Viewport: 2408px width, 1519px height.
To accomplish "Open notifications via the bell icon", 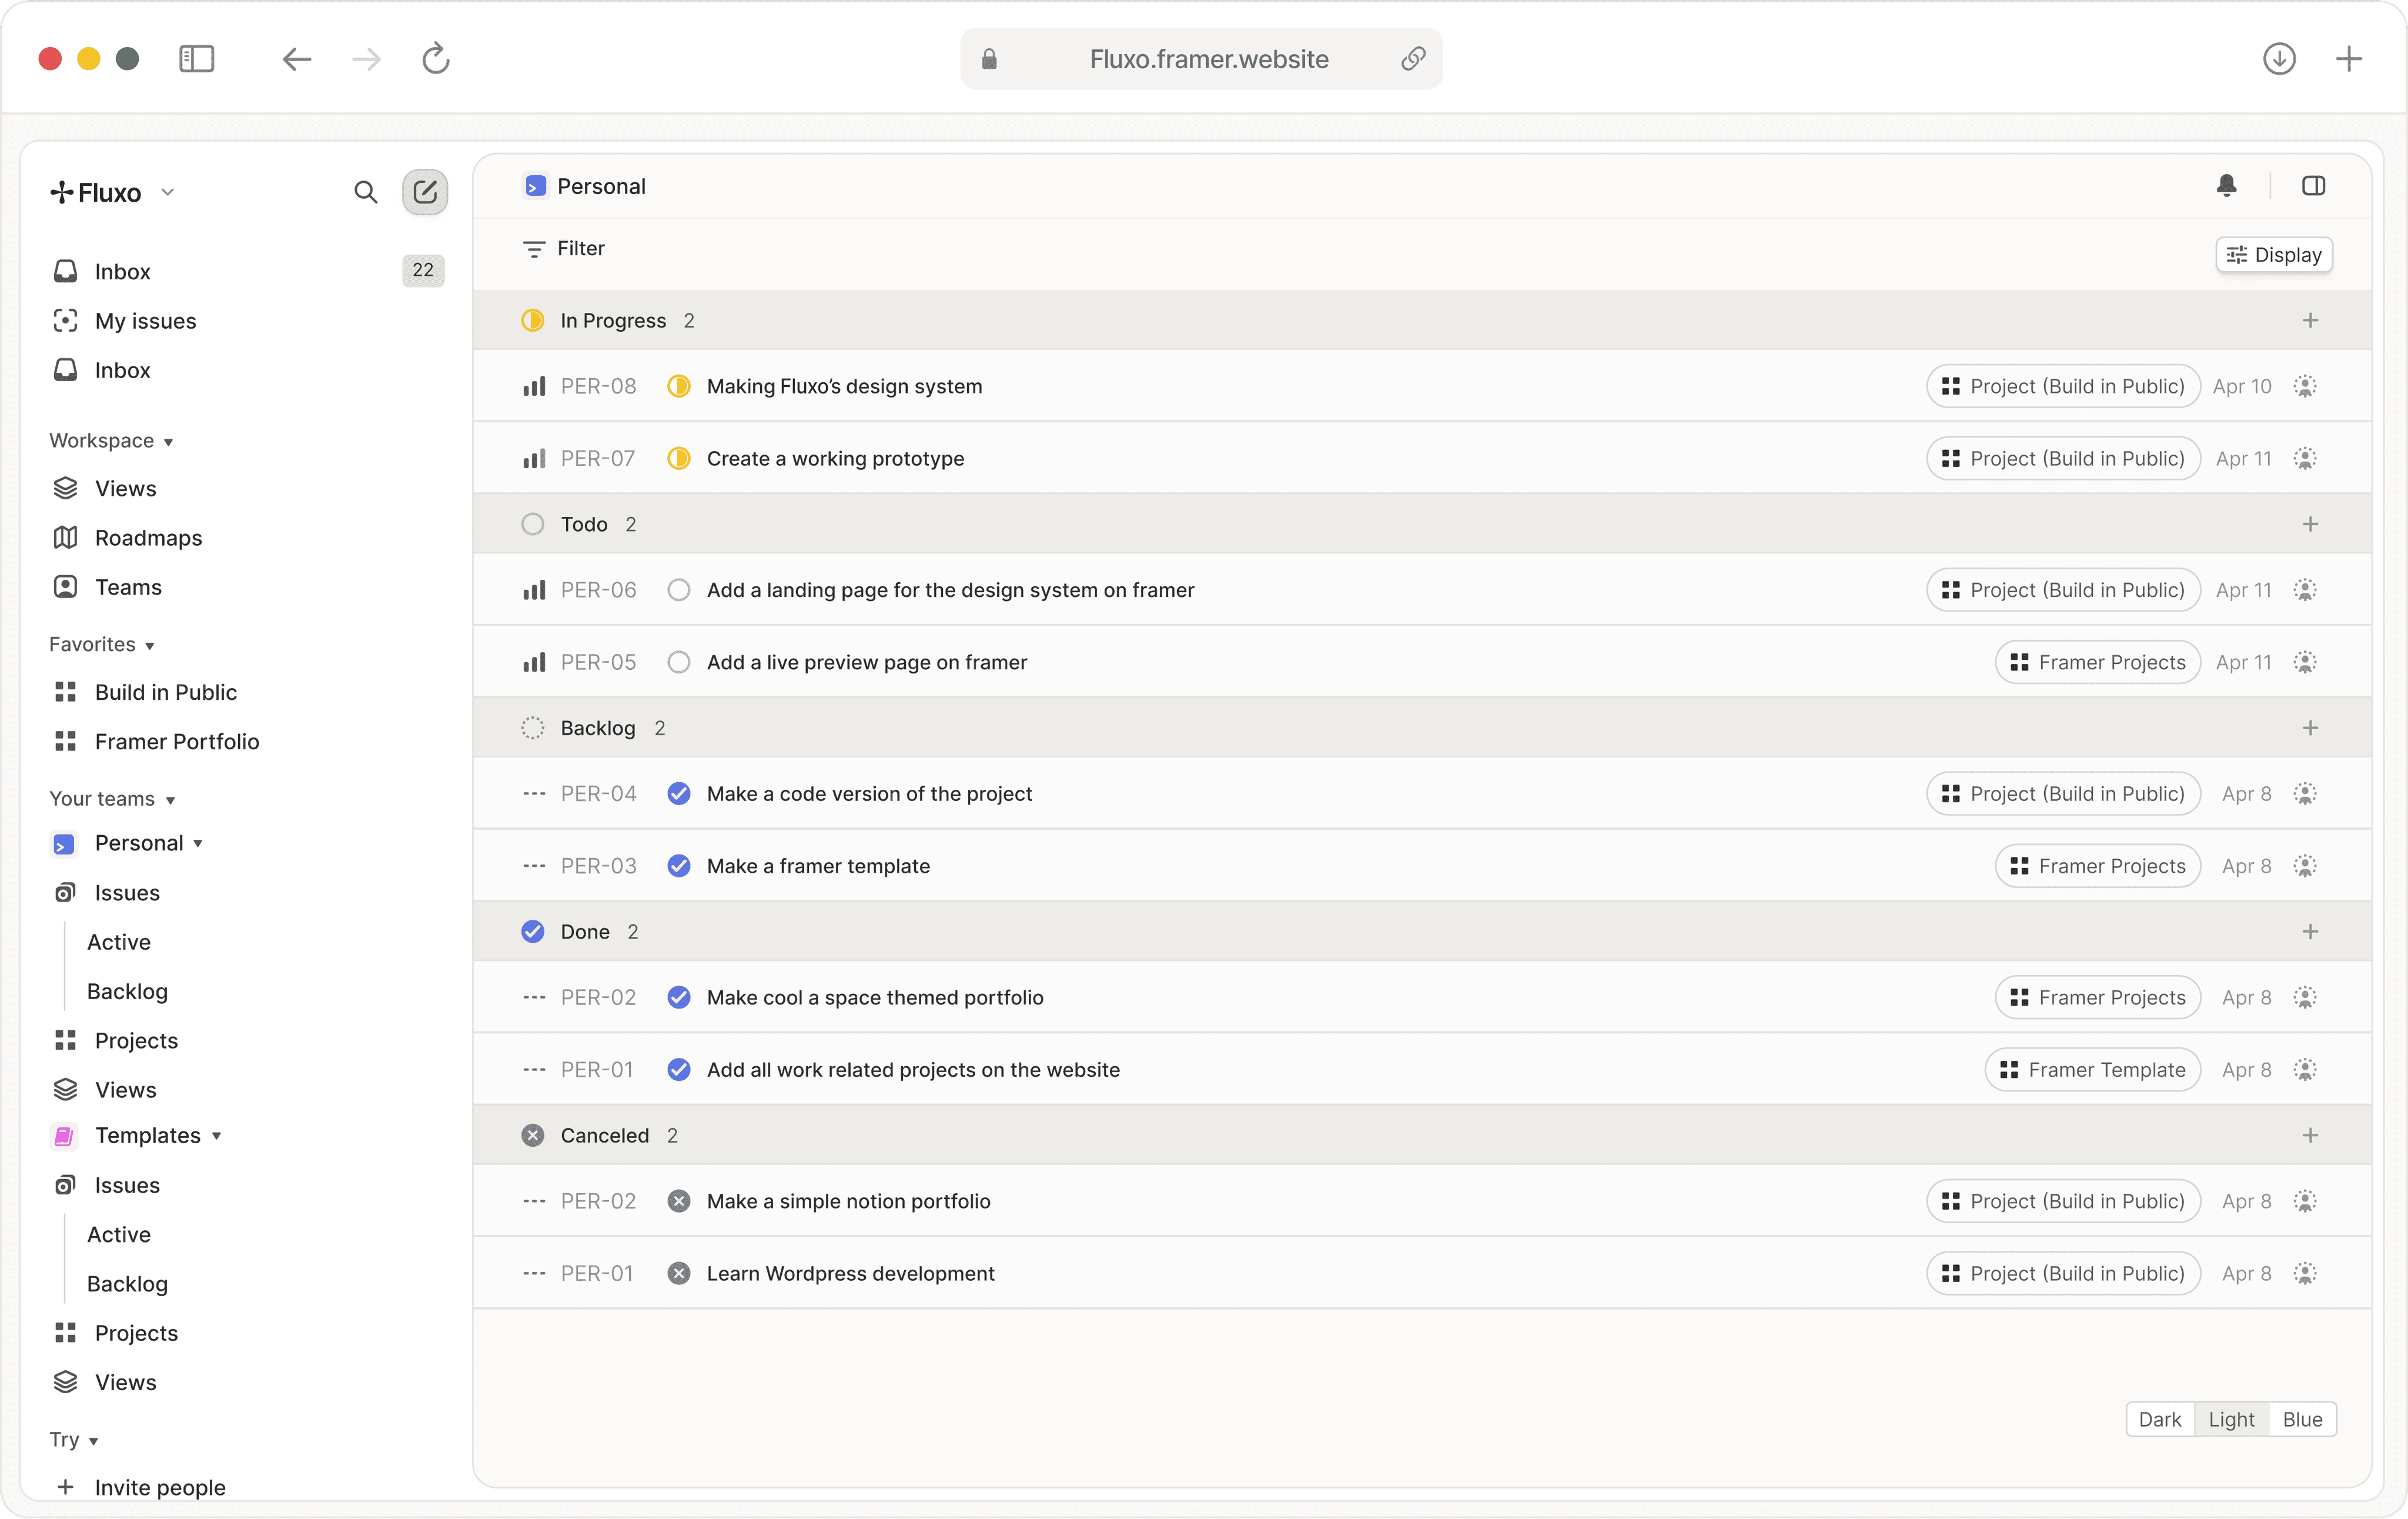I will (2227, 185).
